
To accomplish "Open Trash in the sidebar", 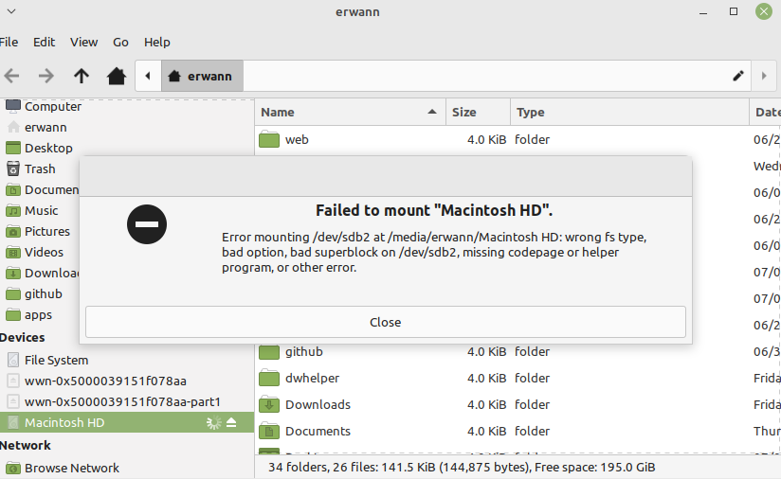I will click(x=40, y=169).
